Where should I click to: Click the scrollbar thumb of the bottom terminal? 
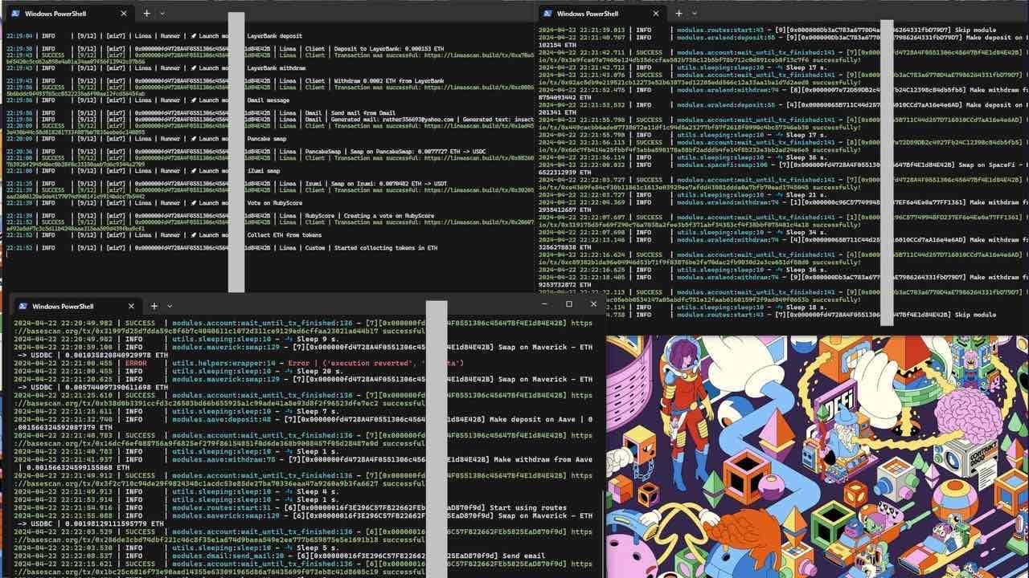435,442
